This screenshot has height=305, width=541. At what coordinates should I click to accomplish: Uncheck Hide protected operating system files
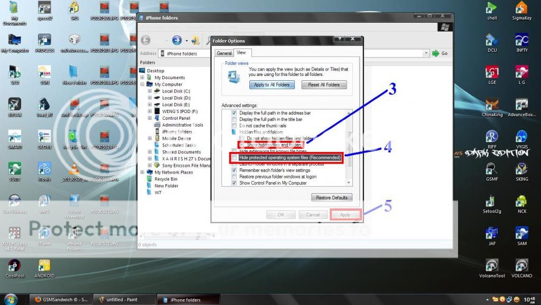tap(235, 158)
